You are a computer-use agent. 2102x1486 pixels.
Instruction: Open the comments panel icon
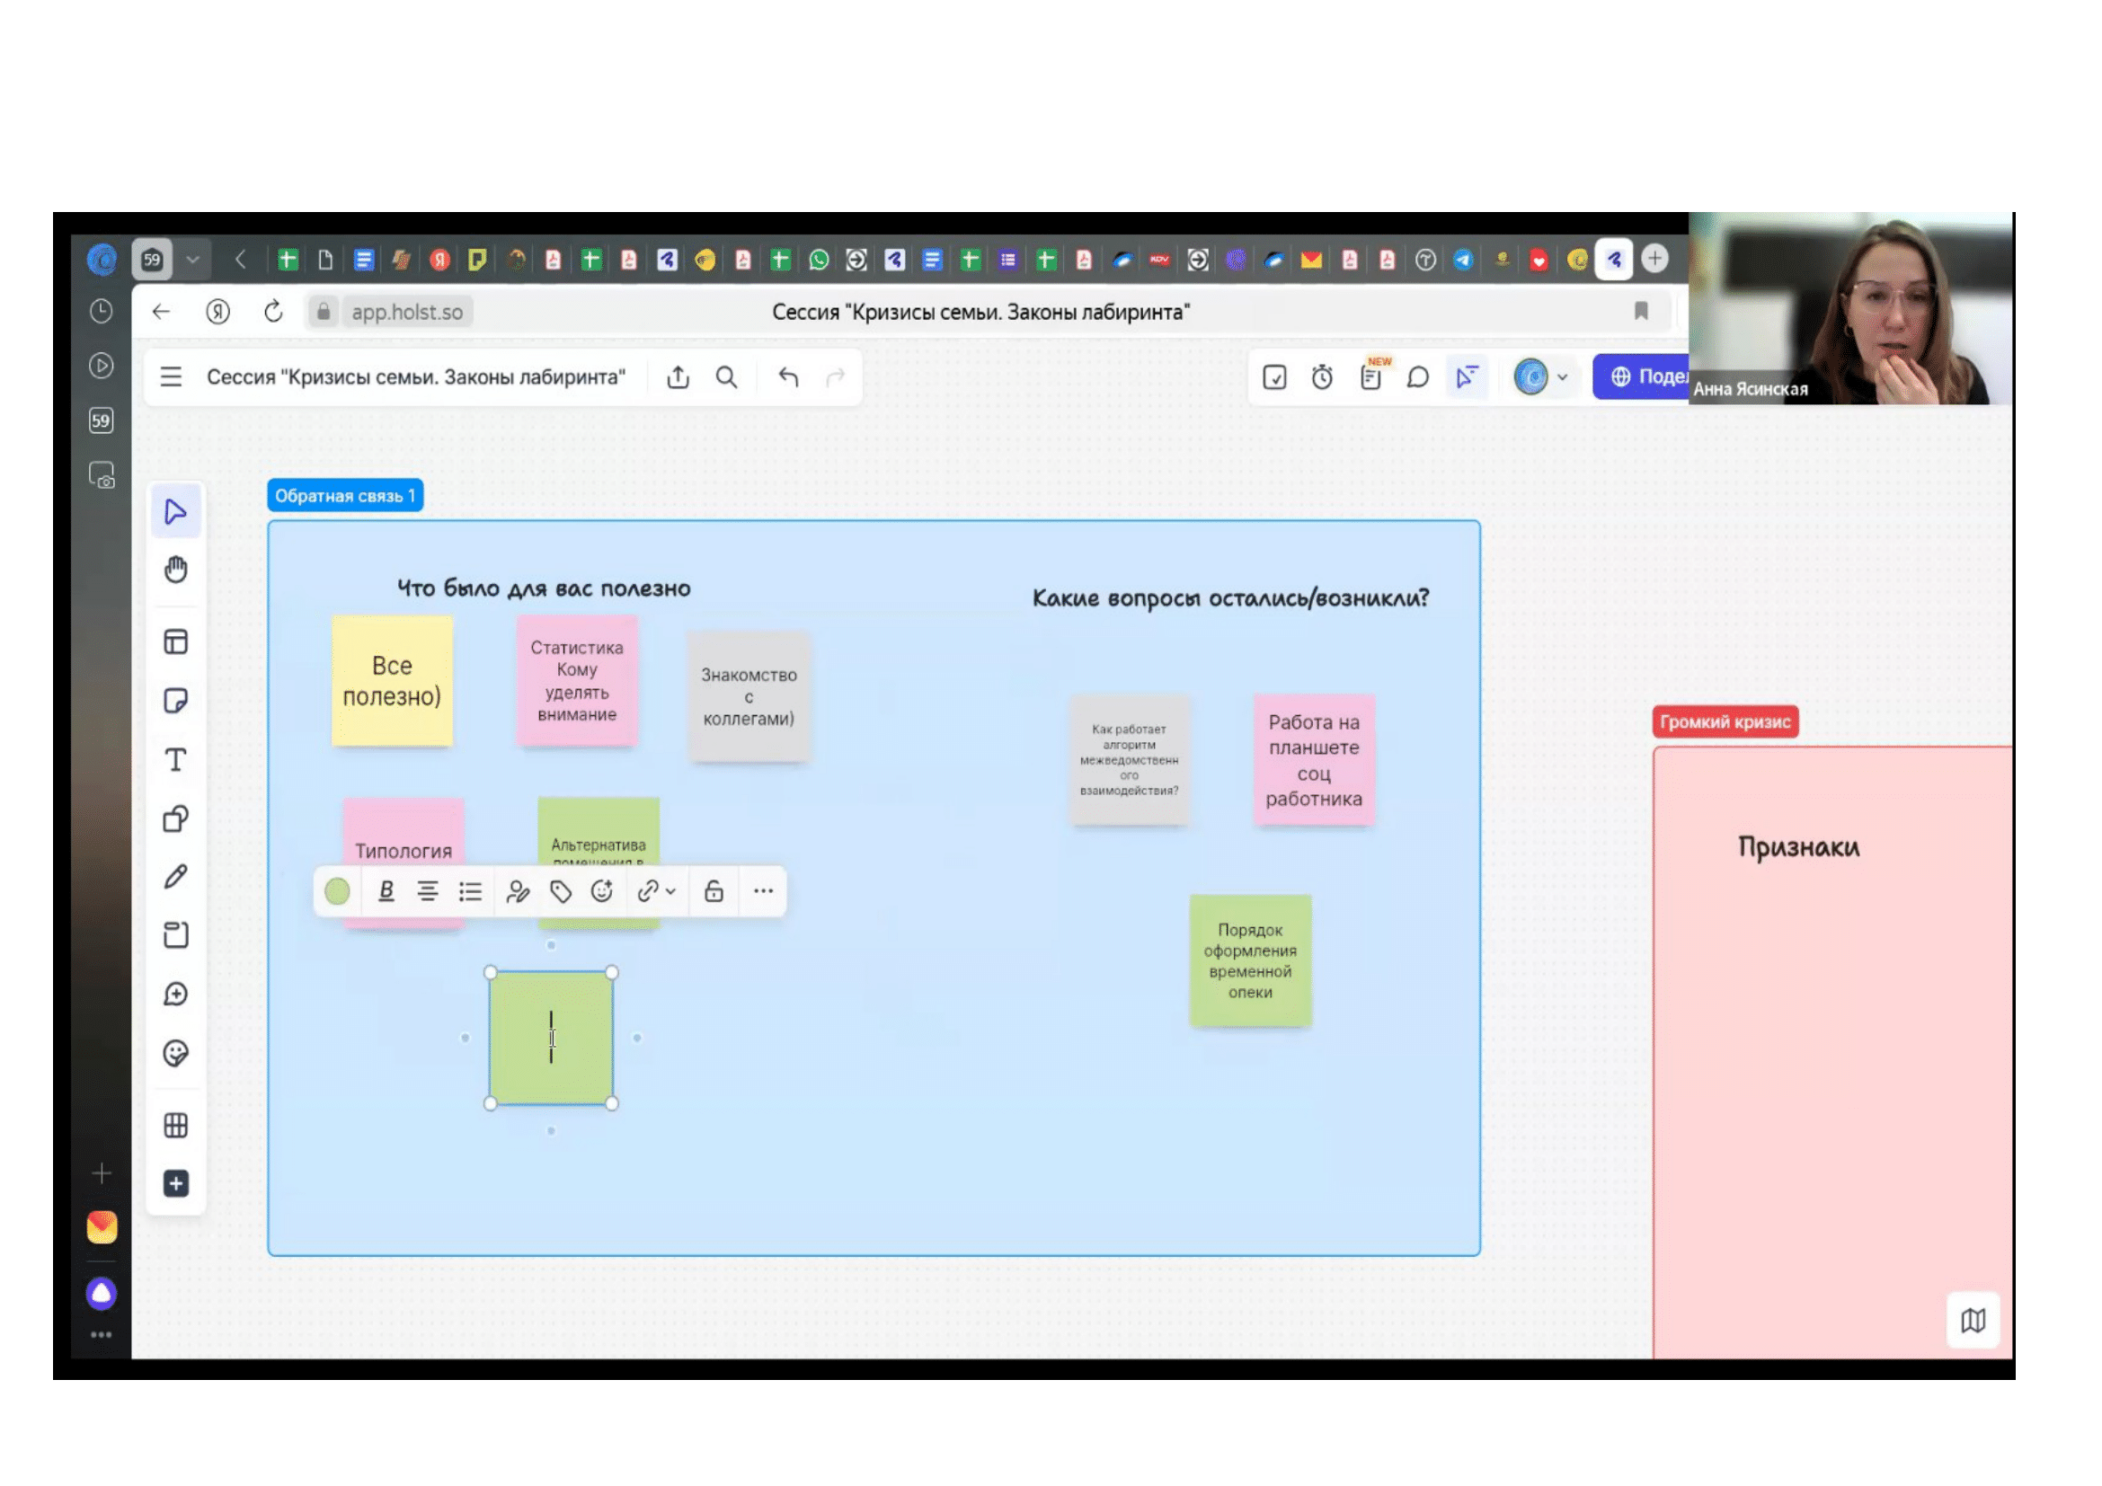[x=1417, y=377]
